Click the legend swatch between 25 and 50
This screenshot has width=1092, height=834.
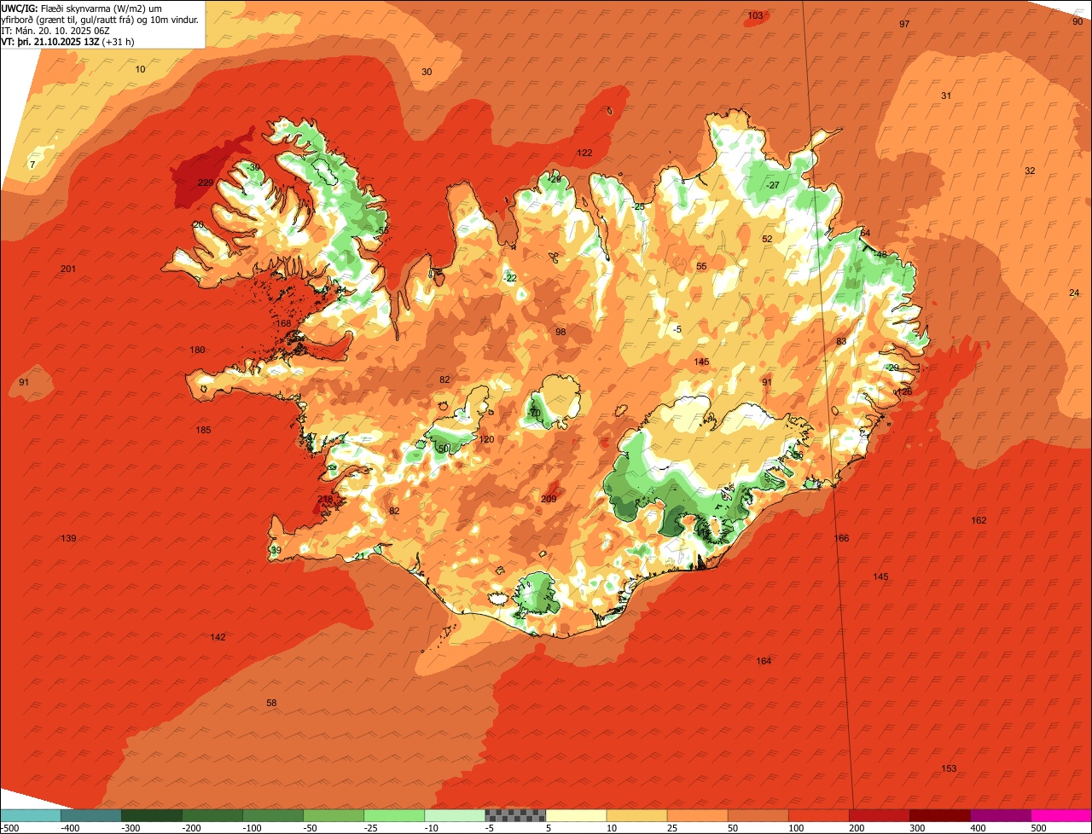click(697, 815)
